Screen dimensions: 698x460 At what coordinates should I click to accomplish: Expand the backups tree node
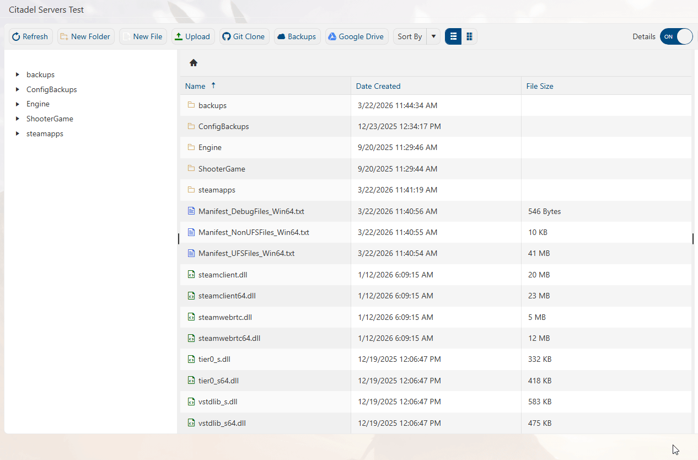pyautogui.click(x=18, y=74)
